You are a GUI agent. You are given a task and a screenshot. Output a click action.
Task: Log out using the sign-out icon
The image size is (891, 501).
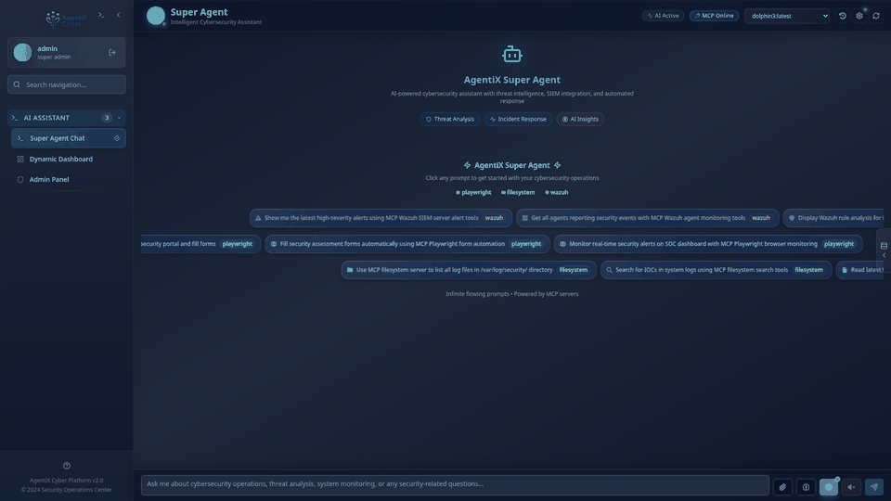112,52
